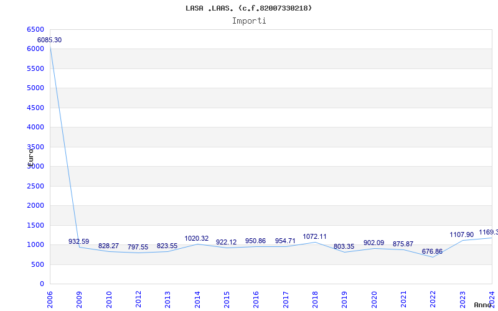Viewport: 498px width, 311px height.
Task: Select the y-axis value 0
Action: coord(42,284)
